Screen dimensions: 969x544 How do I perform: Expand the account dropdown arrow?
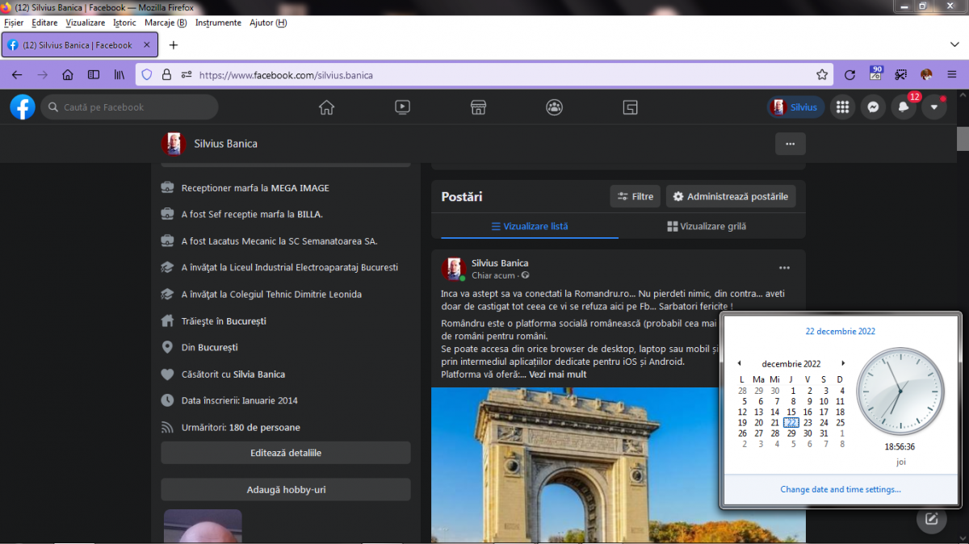(x=934, y=107)
